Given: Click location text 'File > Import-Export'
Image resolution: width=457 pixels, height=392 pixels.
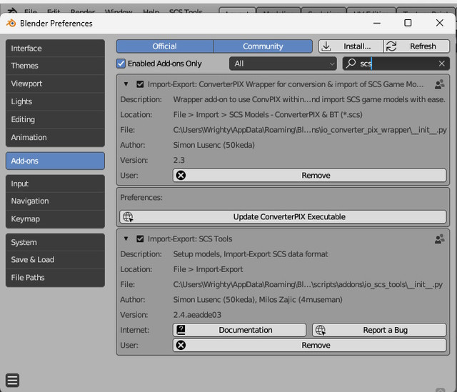Looking at the screenshot, I should 208,269.
